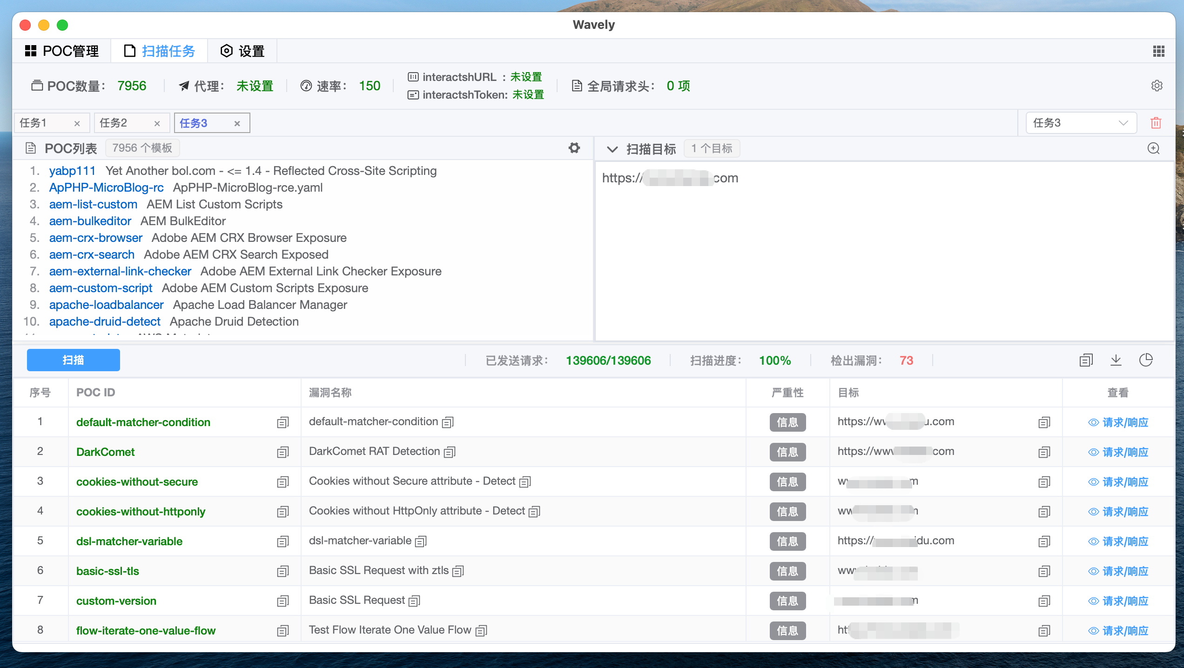Open the aem-crx-browser POC link

coord(96,238)
